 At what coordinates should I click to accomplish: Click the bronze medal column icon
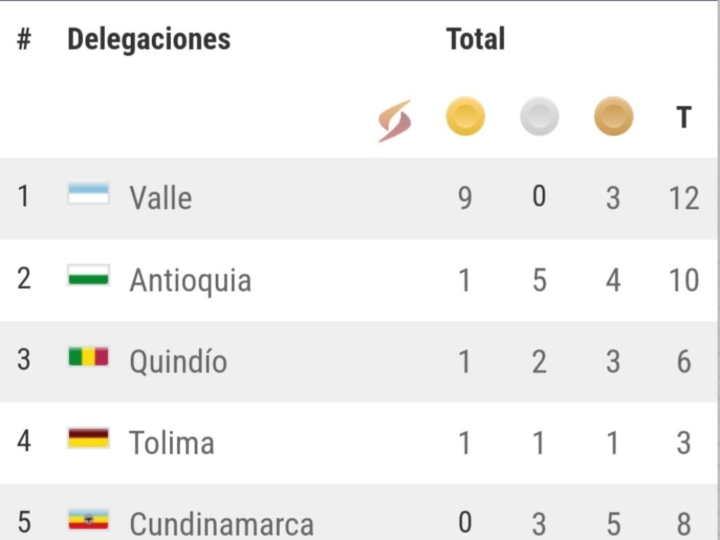tap(613, 117)
